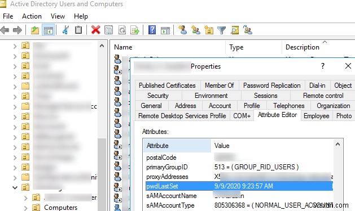The width and height of the screenshot is (355, 211).
Task: Sort list by the Name column header
Action: [x=169, y=47]
